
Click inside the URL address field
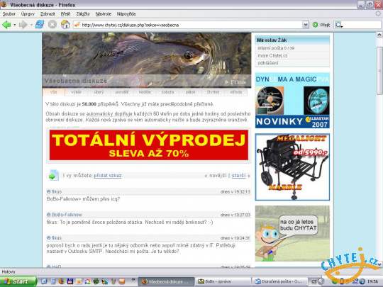tap(188, 25)
